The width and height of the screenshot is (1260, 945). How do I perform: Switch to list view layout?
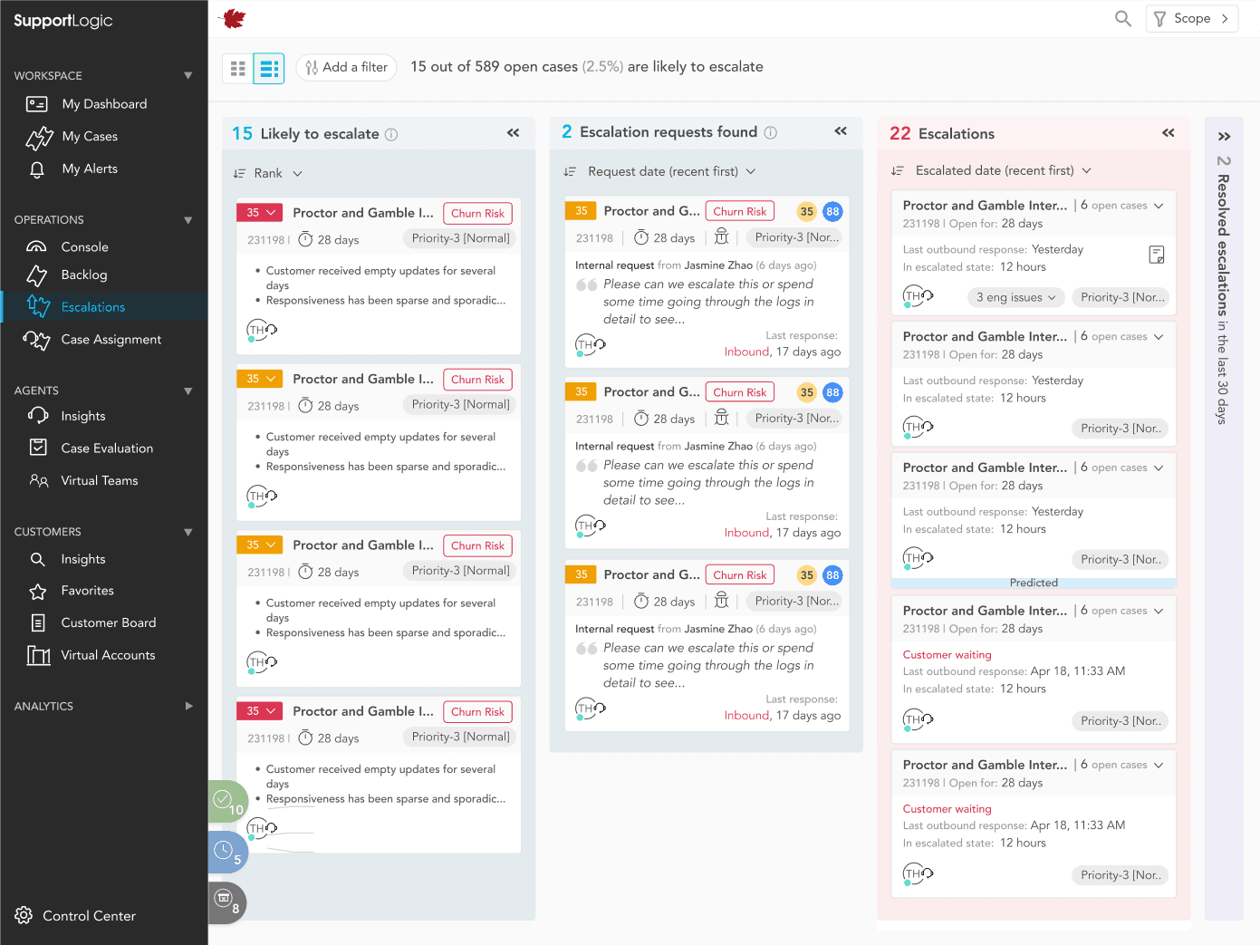(x=268, y=68)
